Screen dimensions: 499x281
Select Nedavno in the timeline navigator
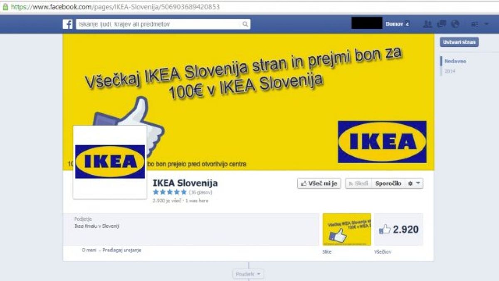[455, 61]
